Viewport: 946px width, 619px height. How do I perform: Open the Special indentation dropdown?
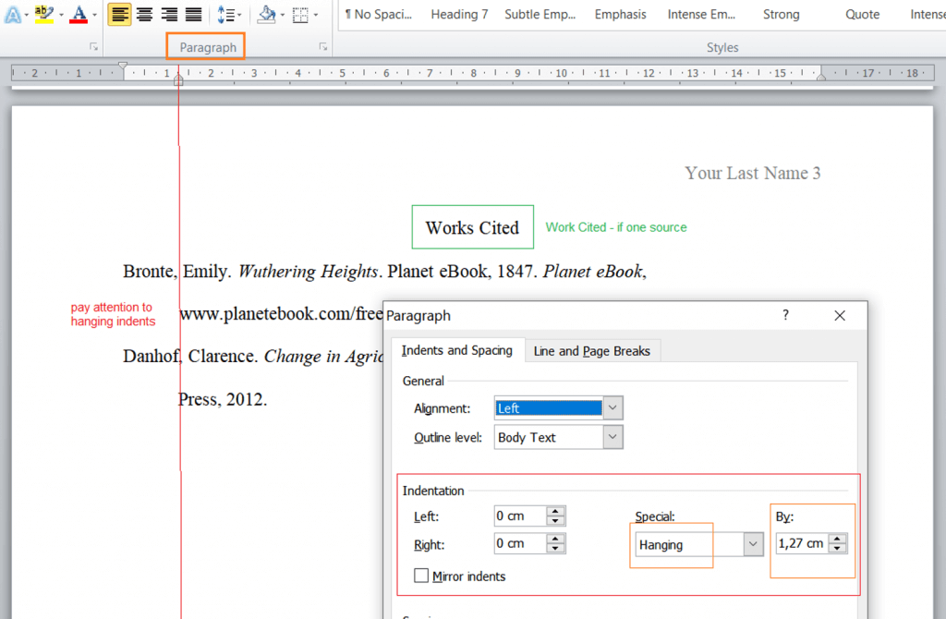[x=753, y=545]
